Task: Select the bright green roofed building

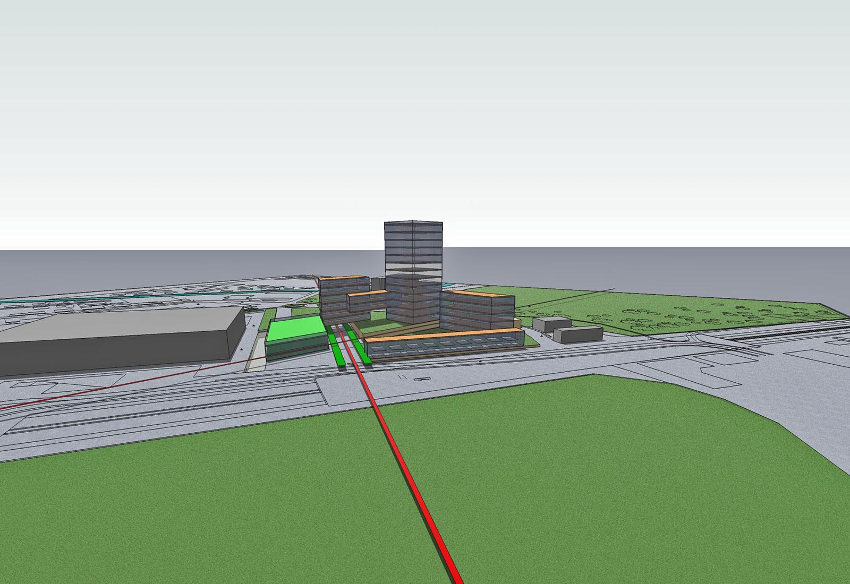Action: point(296,338)
